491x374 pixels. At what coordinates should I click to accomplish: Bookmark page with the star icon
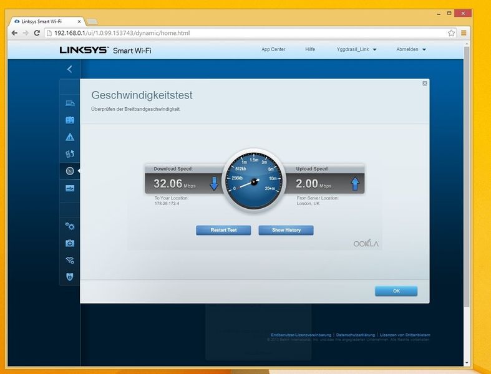pos(451,33)
